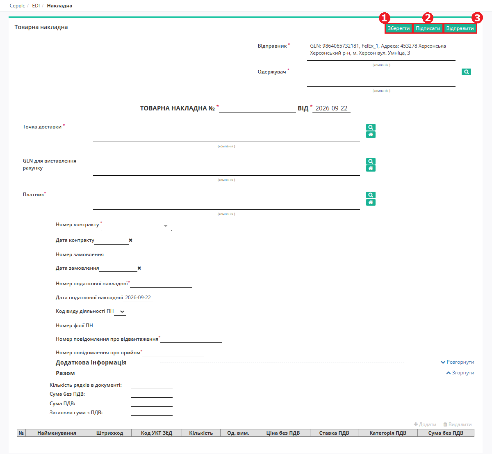Screen dimensions: 492x454
Task: Click home icon for Платник
Action: pyautogui.click(x=371, y=202)
